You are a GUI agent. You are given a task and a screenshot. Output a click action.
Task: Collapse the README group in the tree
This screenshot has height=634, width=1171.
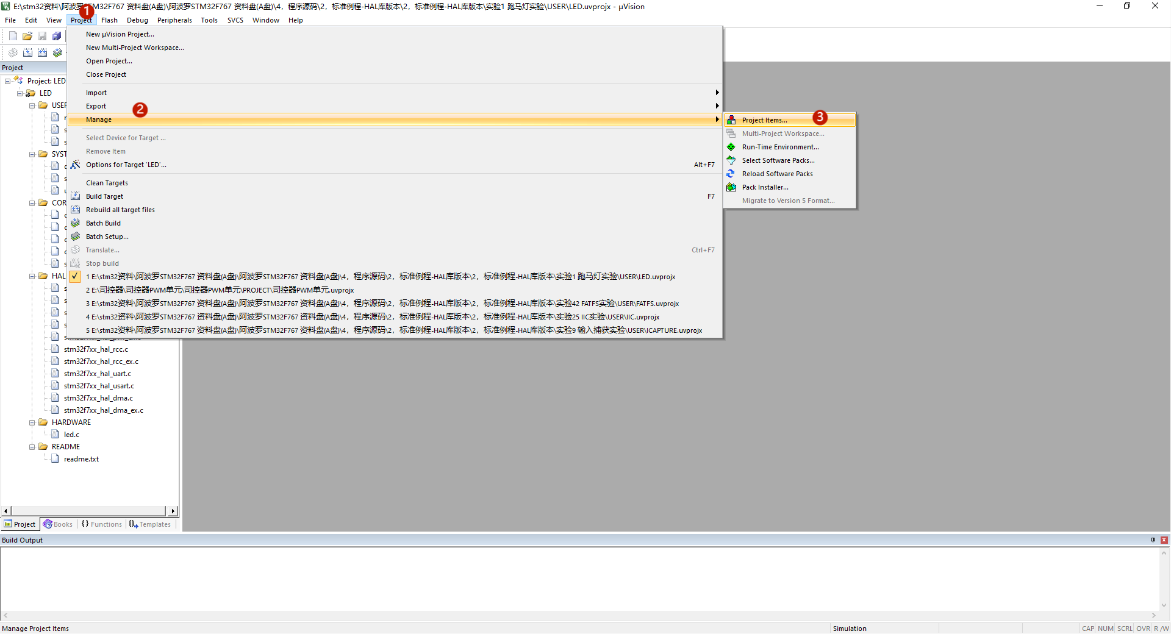tap(32, 447)
